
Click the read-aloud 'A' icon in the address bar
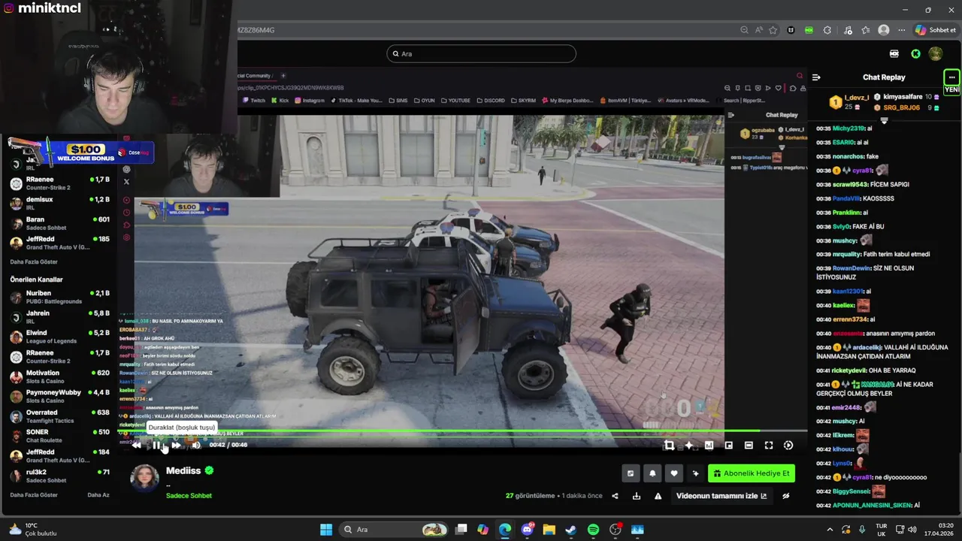pos(759,30)
